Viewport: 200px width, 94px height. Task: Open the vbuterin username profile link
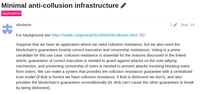click(24, 25)
